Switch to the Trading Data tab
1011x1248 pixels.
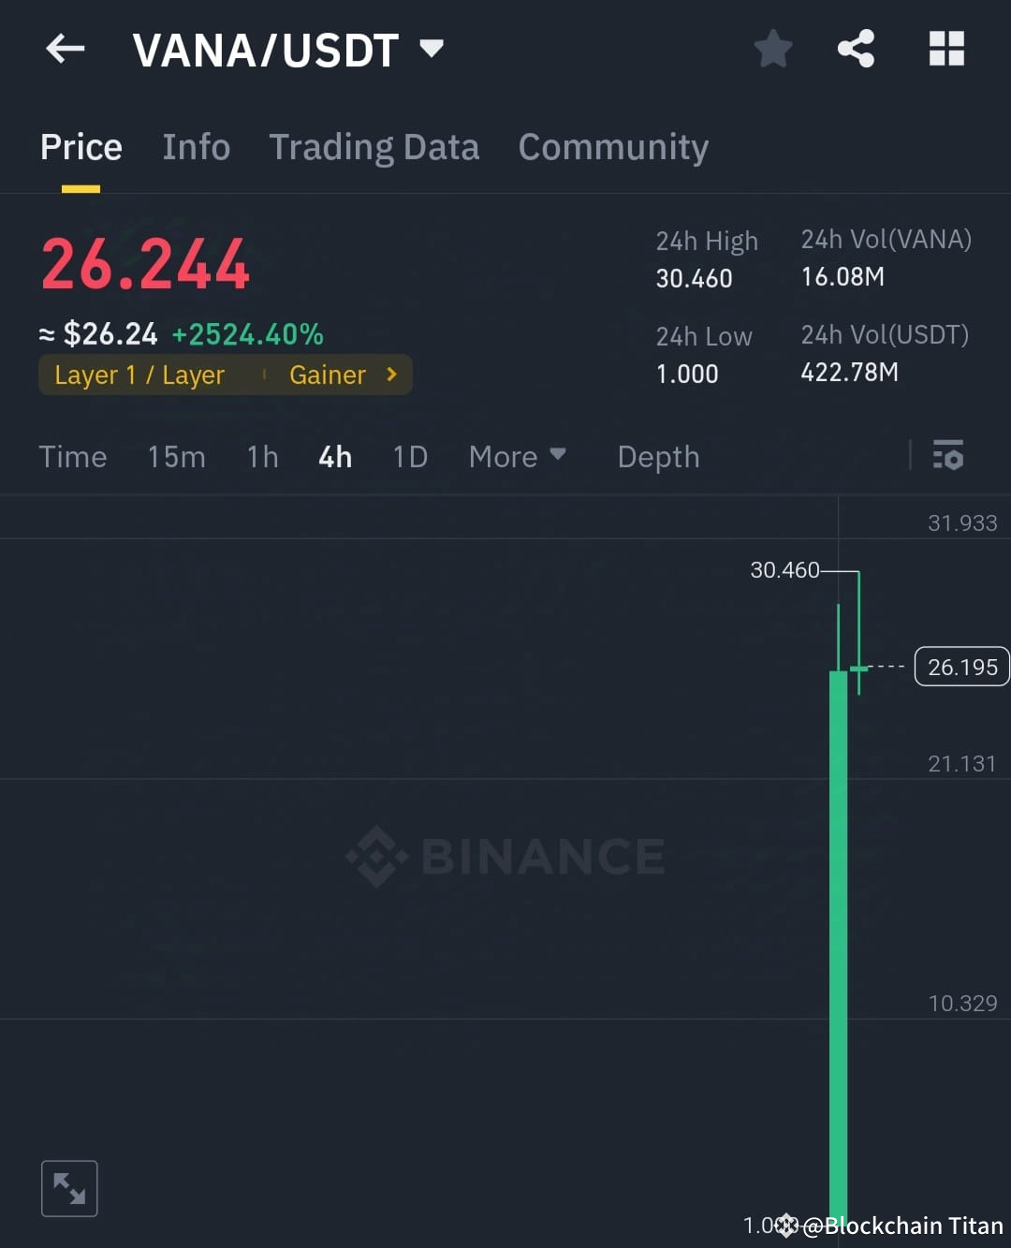374,147
